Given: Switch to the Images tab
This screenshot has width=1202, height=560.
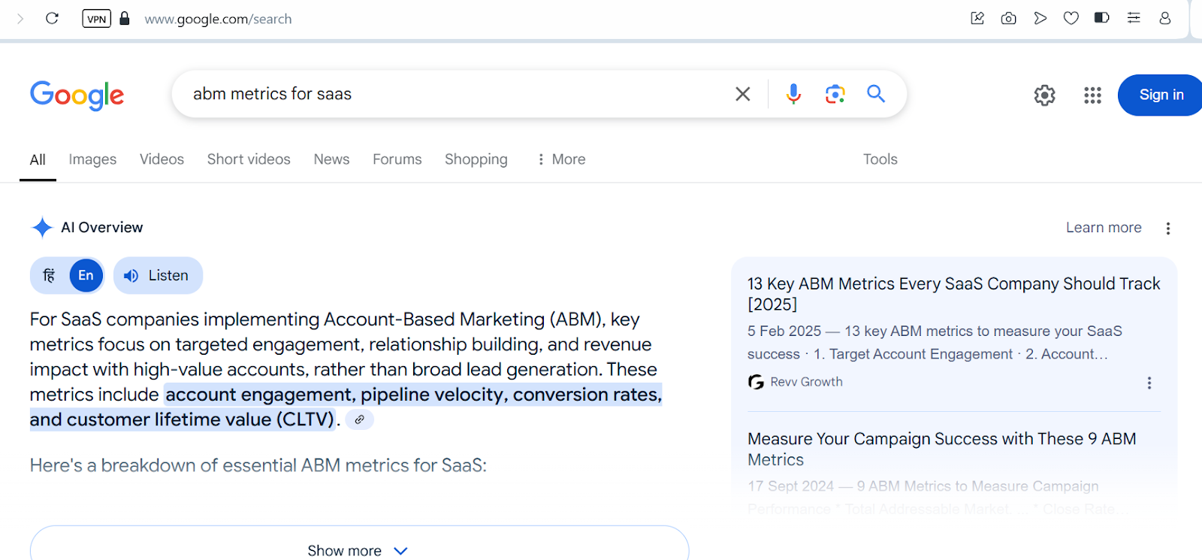Looking at the screenshot, I should (92, 159).
